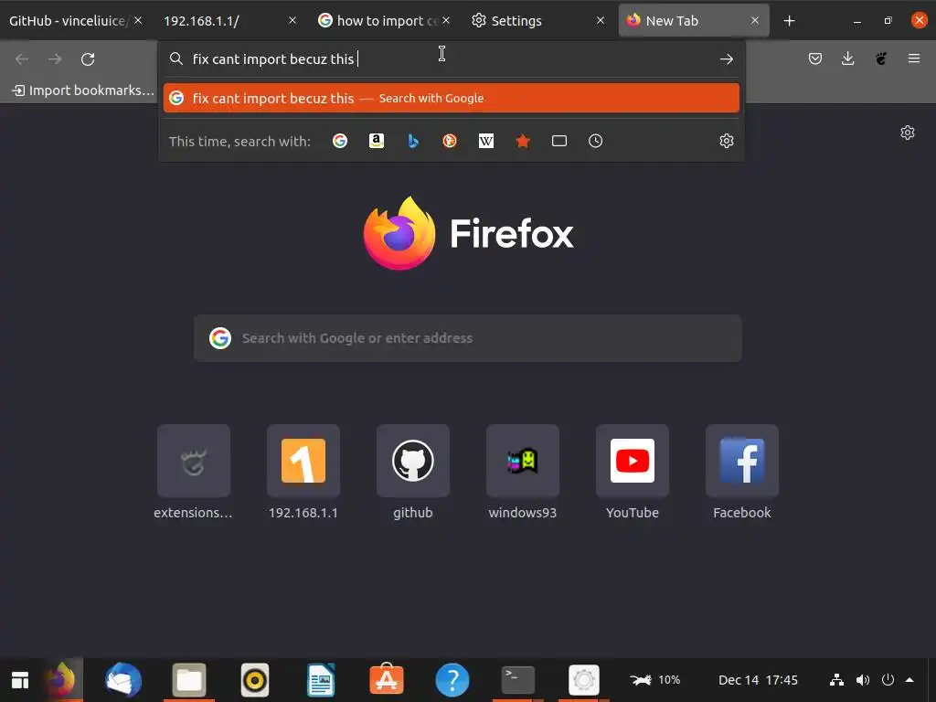Close the Settings tab
936x702 pixels.
pos(601,20)
